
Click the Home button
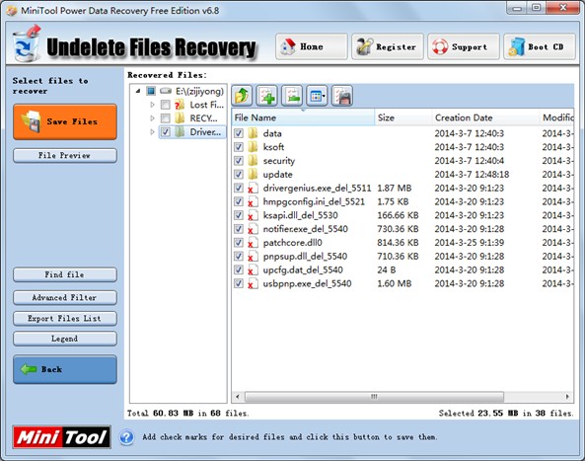(312, 46)
